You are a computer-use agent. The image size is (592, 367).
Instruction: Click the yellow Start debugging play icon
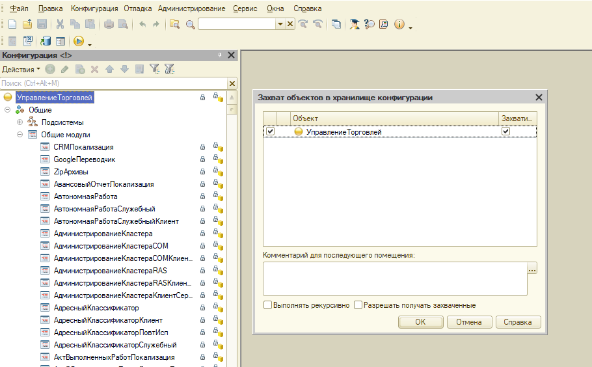pyautogui.click(x=79, y=41)
